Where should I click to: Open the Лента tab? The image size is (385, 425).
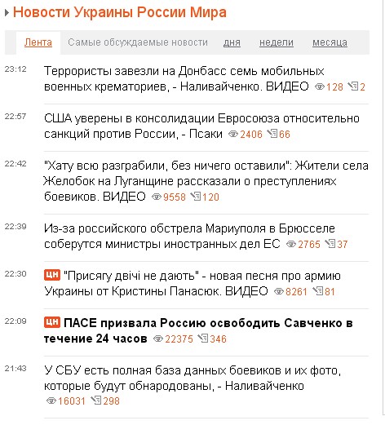38,42
